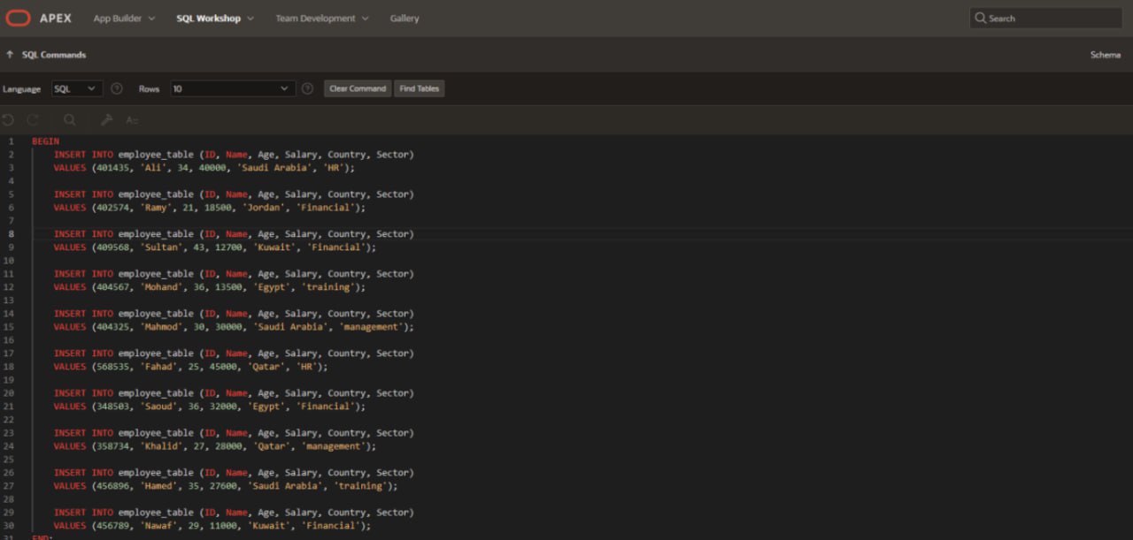This screenshot has width=1133, height=540.
Task: Go to SQL Workshop
Action: click(208, 19)
